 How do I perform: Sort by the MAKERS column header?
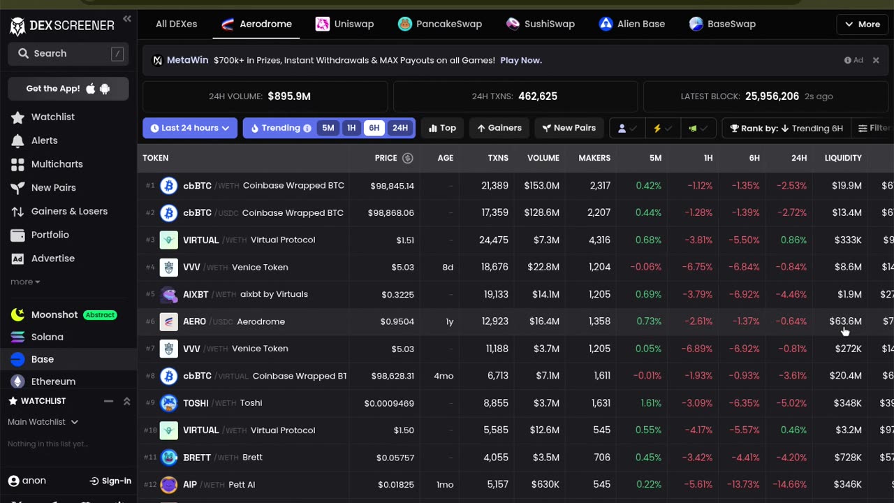pyautogui.click(x=594, y=158)
